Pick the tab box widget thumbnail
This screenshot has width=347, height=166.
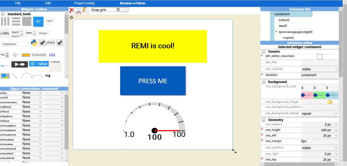point(55,66)
